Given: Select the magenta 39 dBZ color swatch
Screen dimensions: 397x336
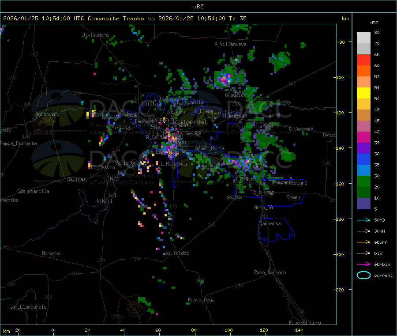Looking at the screenshot, I should [363, 137].
